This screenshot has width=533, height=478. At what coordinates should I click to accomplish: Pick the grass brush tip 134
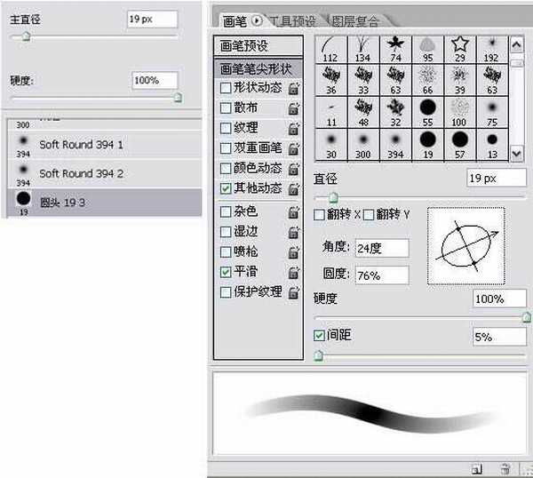(363, 46)
